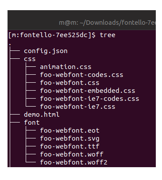Click the foo-webfont.ttf entry

[x=69, y=146]
